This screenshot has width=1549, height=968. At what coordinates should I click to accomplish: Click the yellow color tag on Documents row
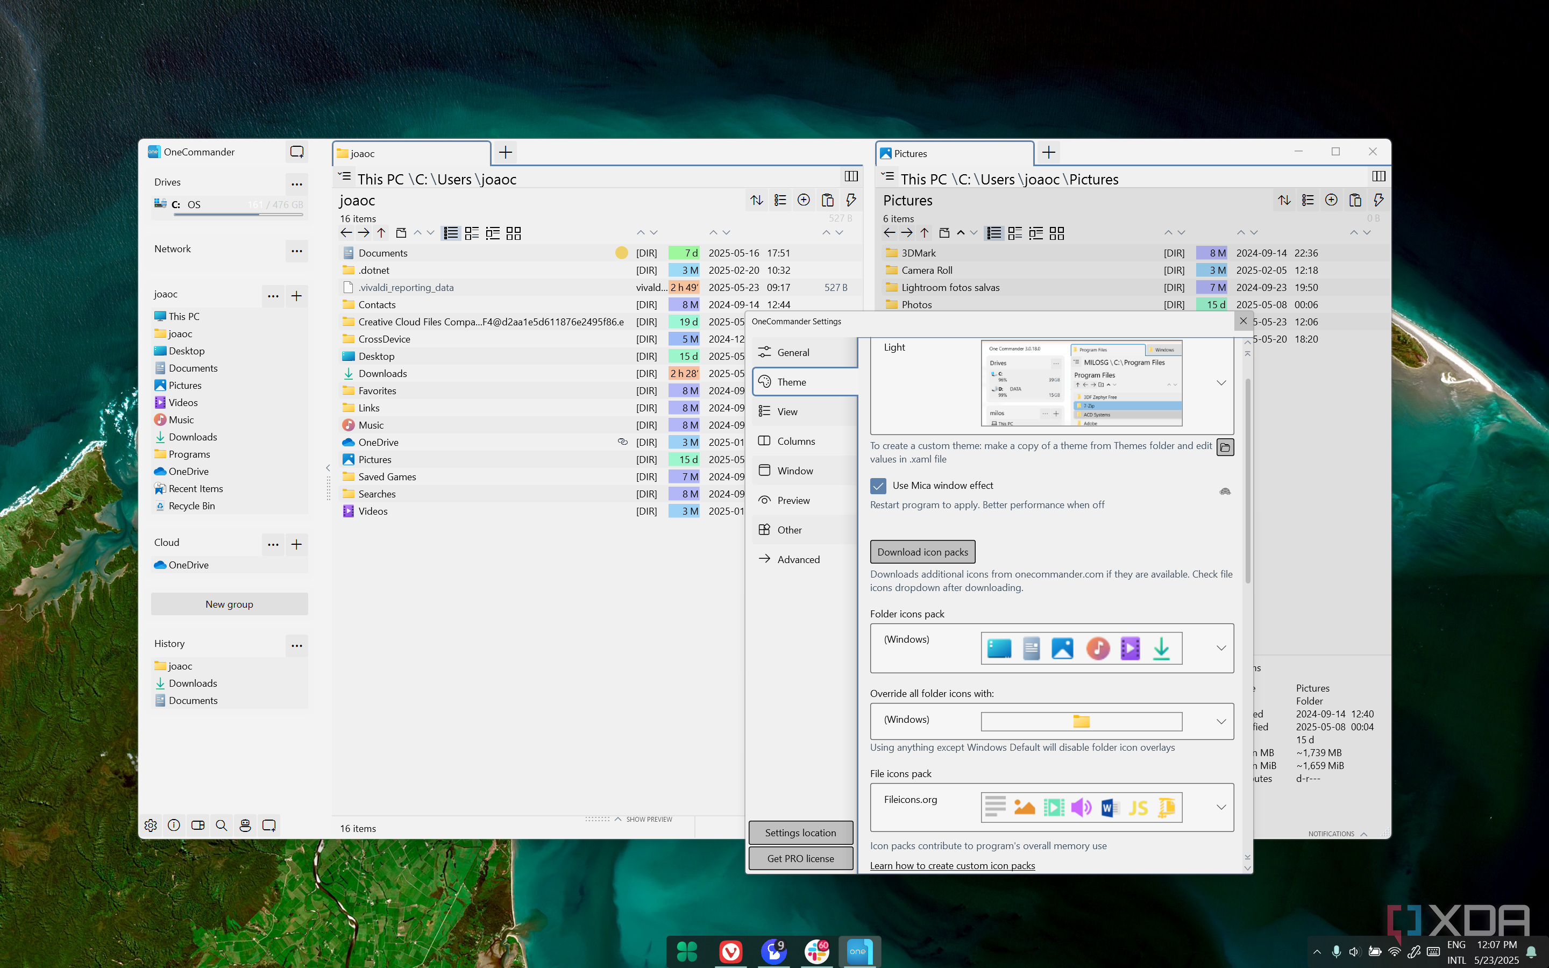621,253
